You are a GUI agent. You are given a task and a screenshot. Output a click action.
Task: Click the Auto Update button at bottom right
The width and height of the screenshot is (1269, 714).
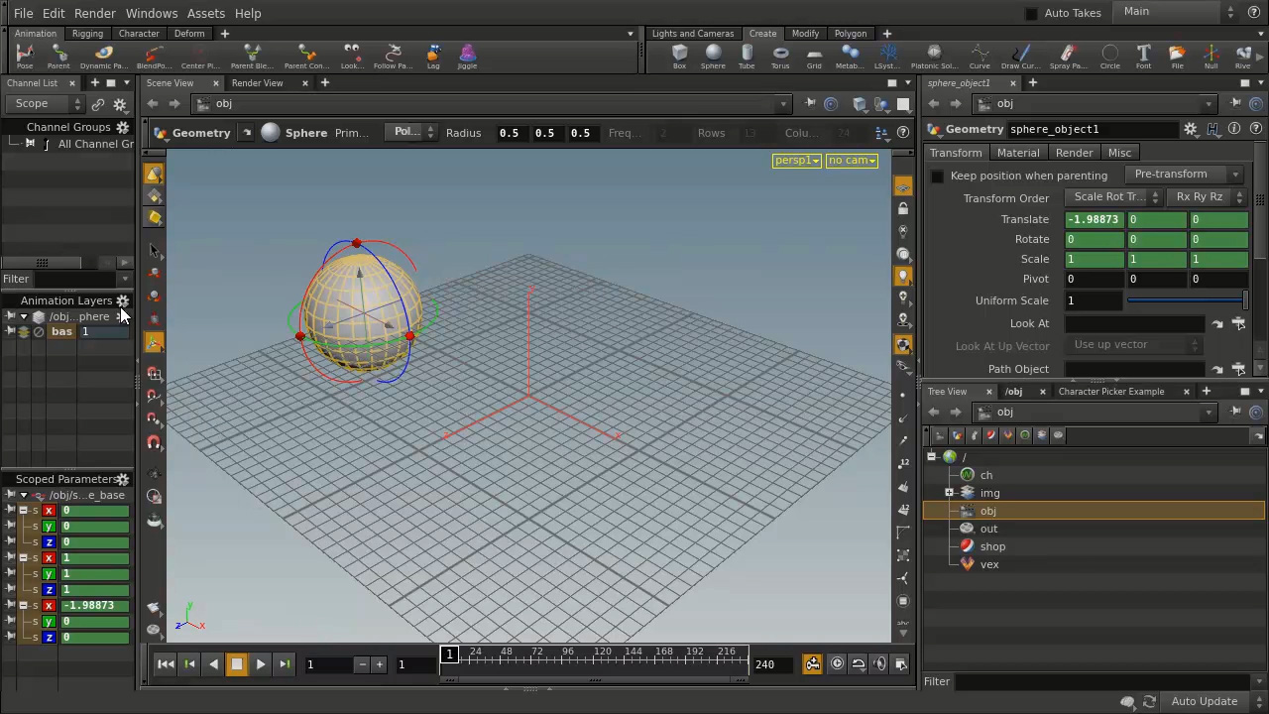pos(1204,701)
